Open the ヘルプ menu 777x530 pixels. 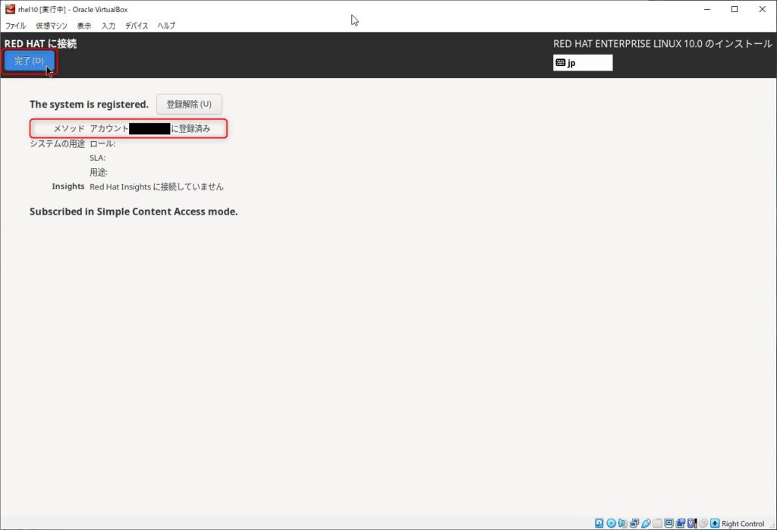pyautogui.click(x=166, y=26)
